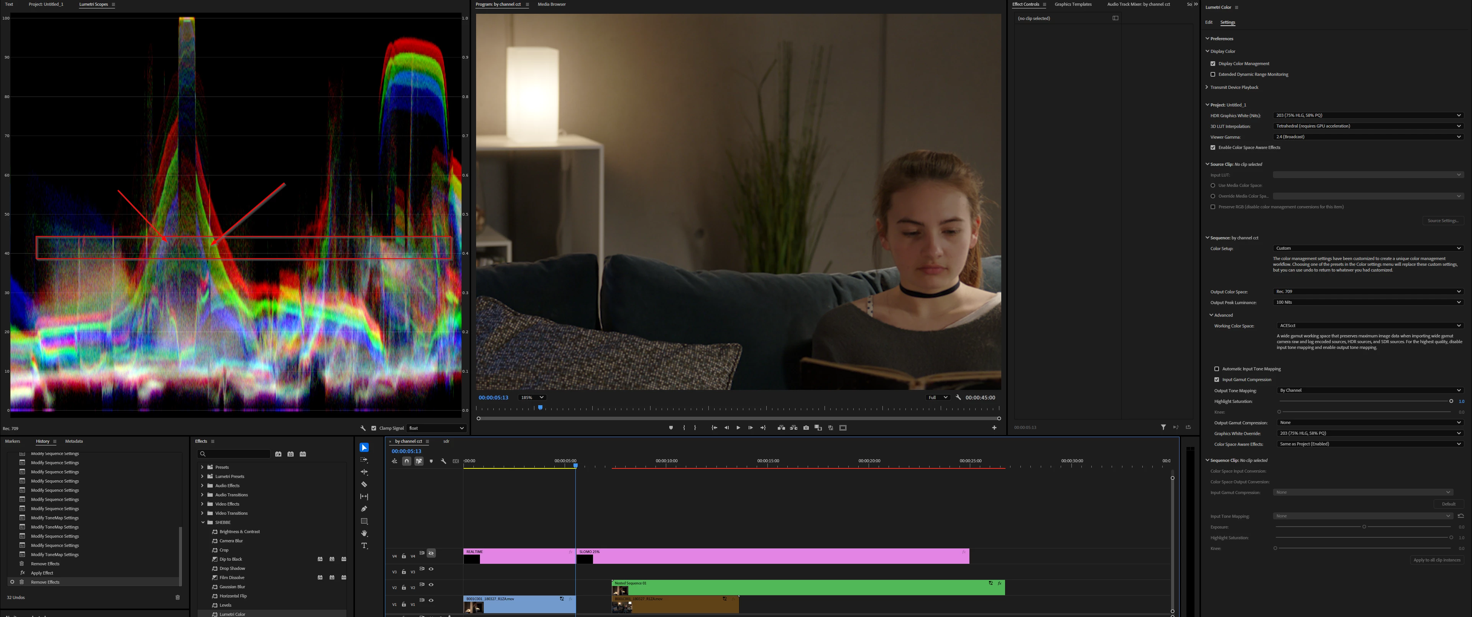Switch Lumetri Color to Edit
Viewport: 1472px width, 617px height.
(1209, 22)
